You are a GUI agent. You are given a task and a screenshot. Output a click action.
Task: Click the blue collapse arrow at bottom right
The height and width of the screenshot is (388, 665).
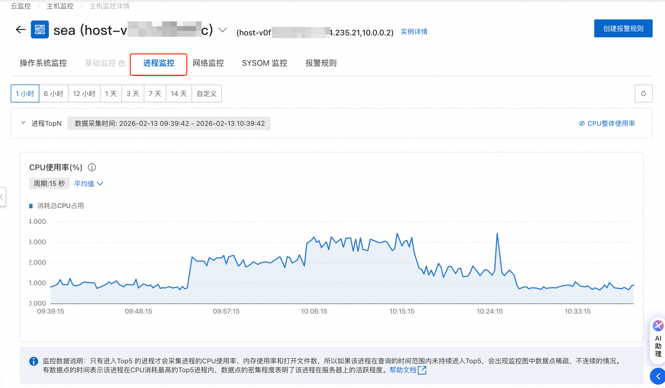point(658,376)
